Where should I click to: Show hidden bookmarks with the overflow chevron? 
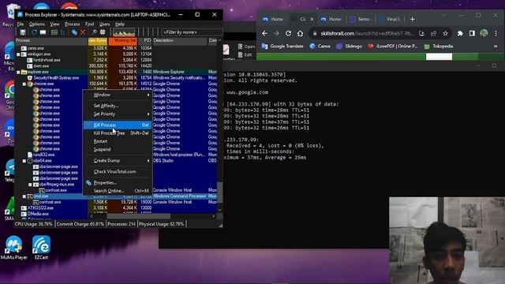(x=496, y=47)
